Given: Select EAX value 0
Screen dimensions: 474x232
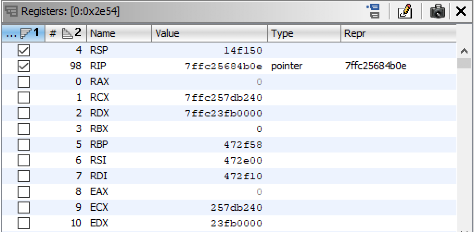Looking at the screenshot, I should pyautogui.click(x=259, y=192).
